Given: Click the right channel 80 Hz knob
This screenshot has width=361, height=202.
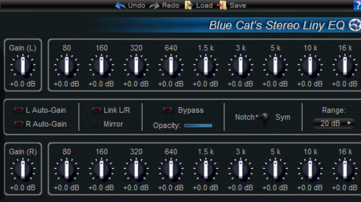Looking at the screenshot, I should tap(67, 170).
